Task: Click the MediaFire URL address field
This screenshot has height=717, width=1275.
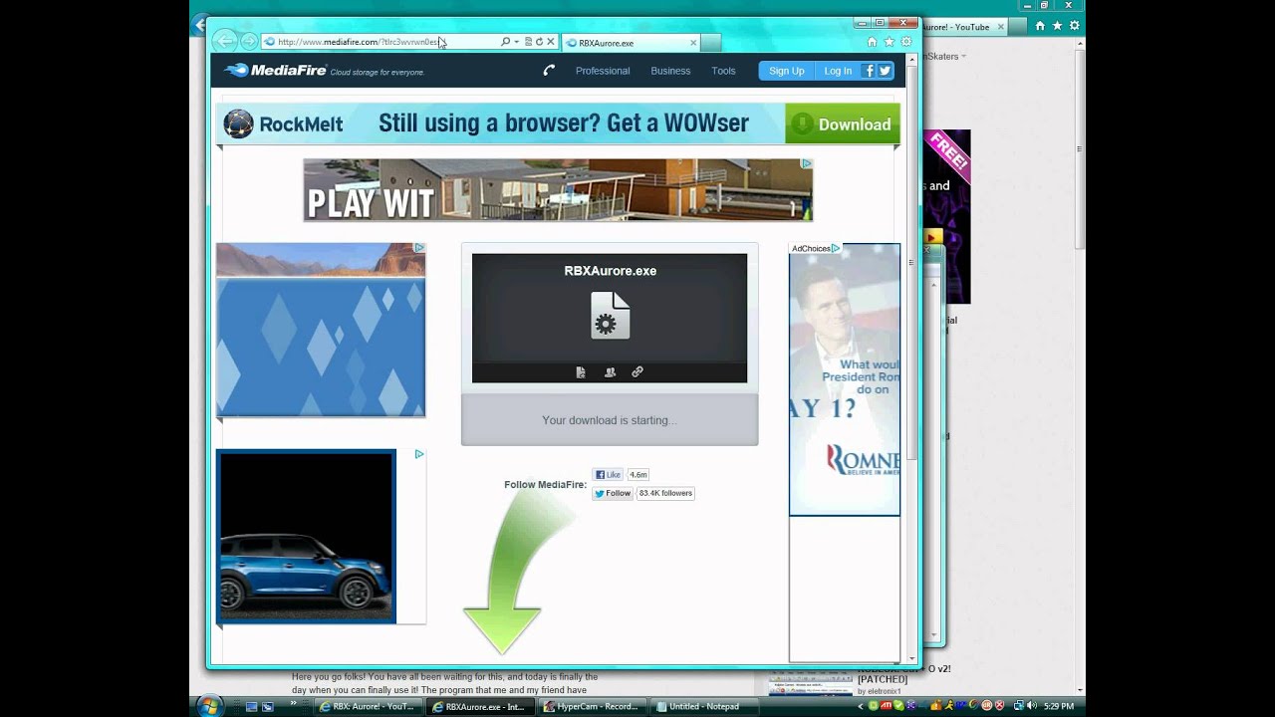Action: (379, 42)
